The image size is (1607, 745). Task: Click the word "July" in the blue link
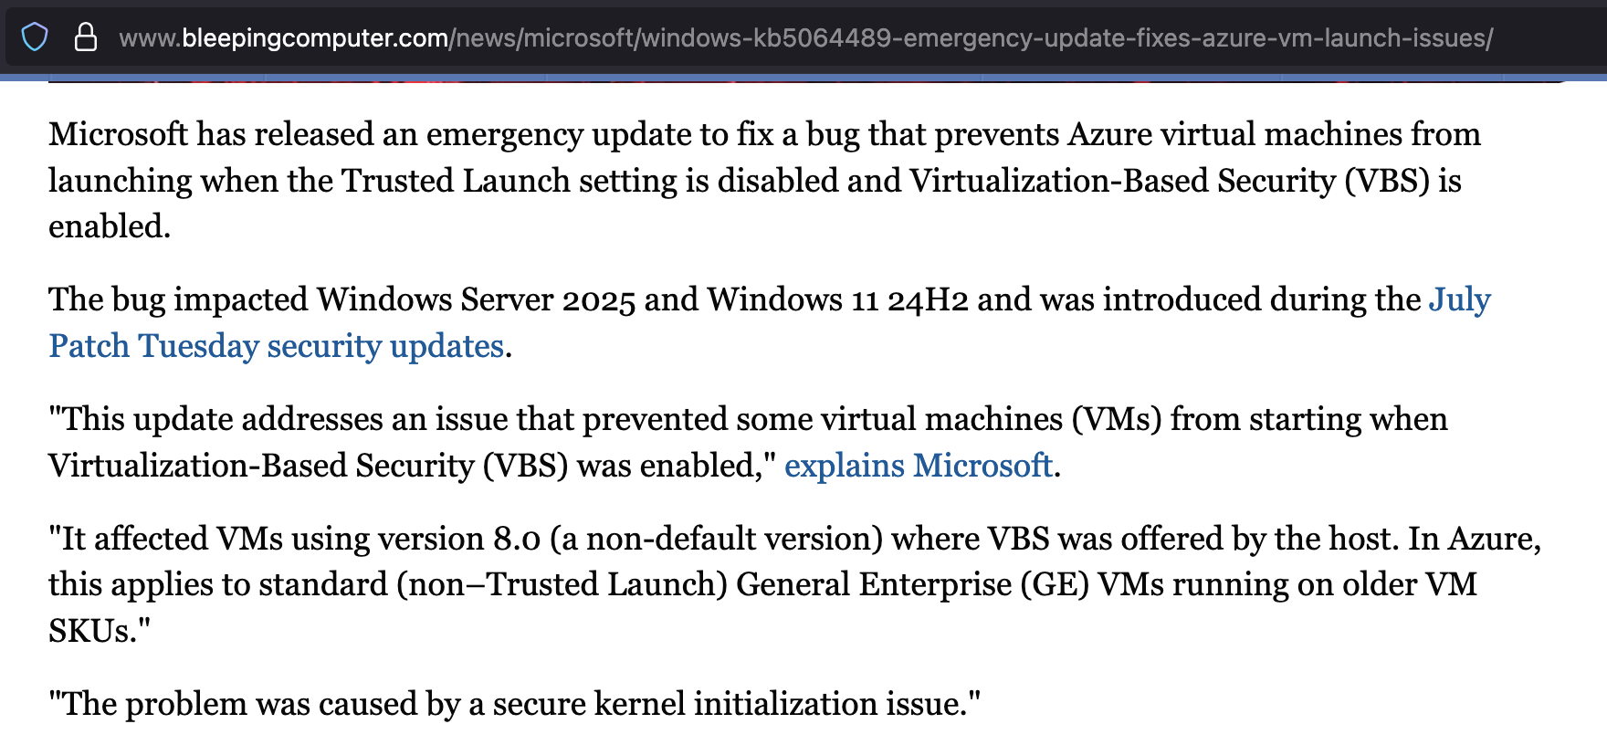(1459, 299)
